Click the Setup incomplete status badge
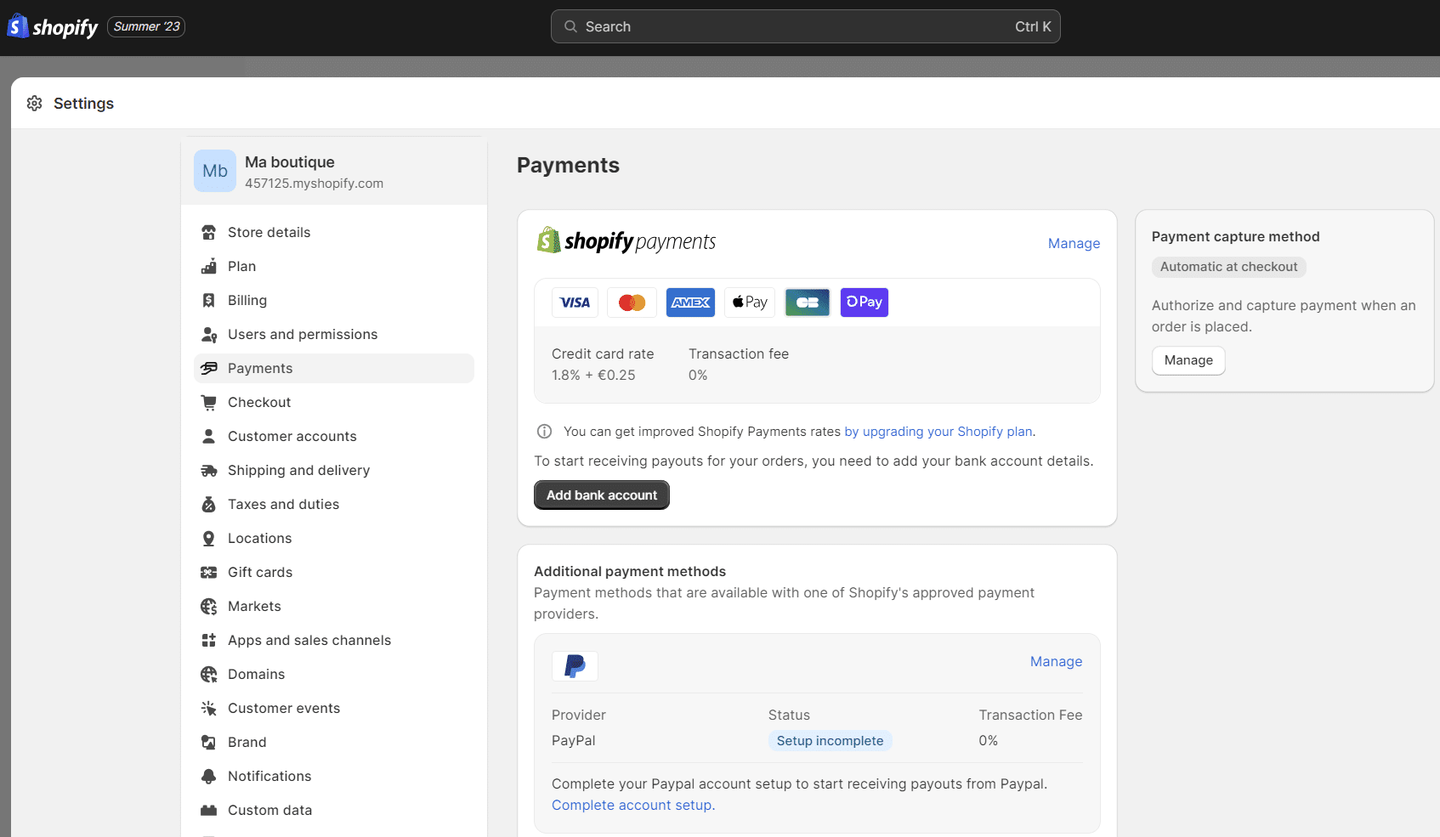The width and height of the screenshot is (1440, 837). click(830, 741)
